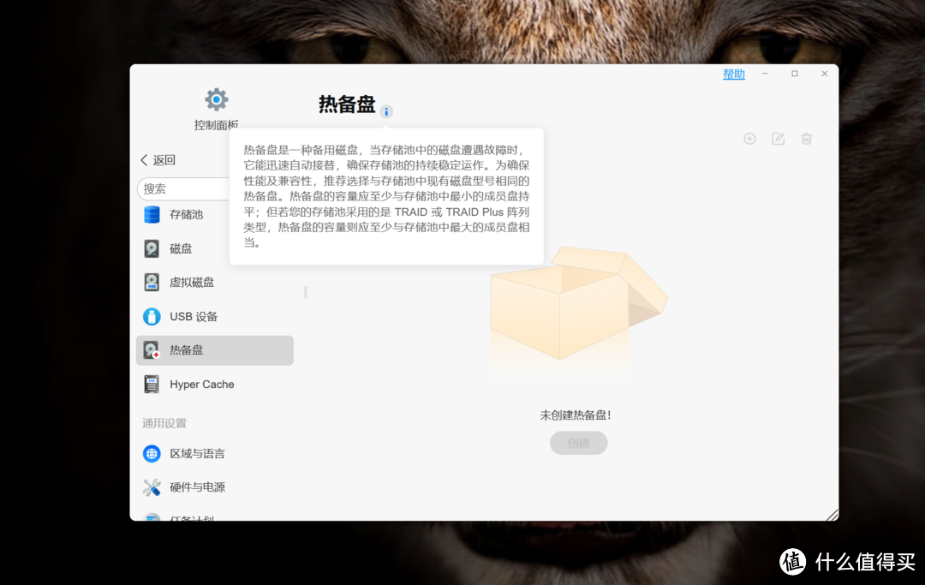Select the 磁盘 disk icon in sidebar

pos(151,248)
